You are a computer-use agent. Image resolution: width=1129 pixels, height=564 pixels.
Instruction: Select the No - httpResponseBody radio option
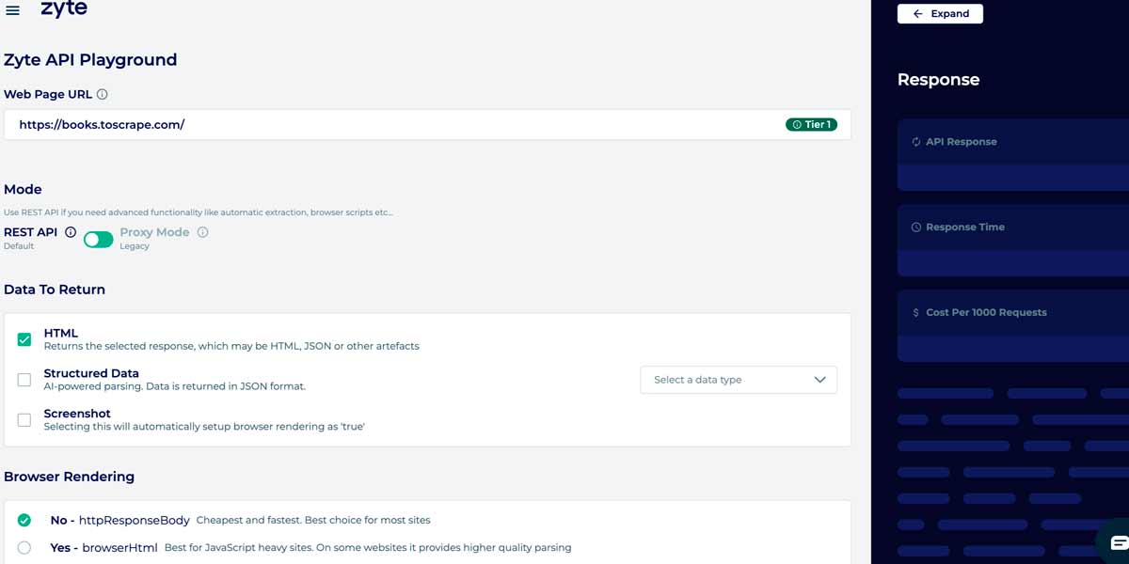[x=24, y=520]
